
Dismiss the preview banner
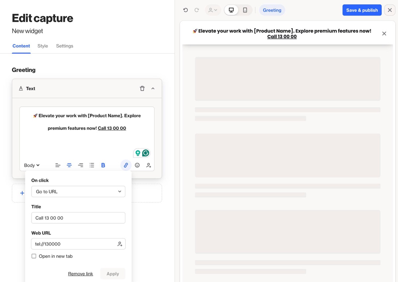[384, 34]
